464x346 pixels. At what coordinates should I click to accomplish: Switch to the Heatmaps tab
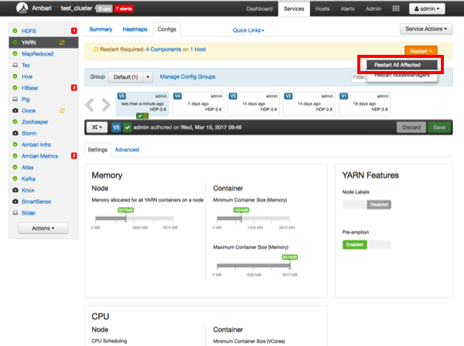coord(135,29)
